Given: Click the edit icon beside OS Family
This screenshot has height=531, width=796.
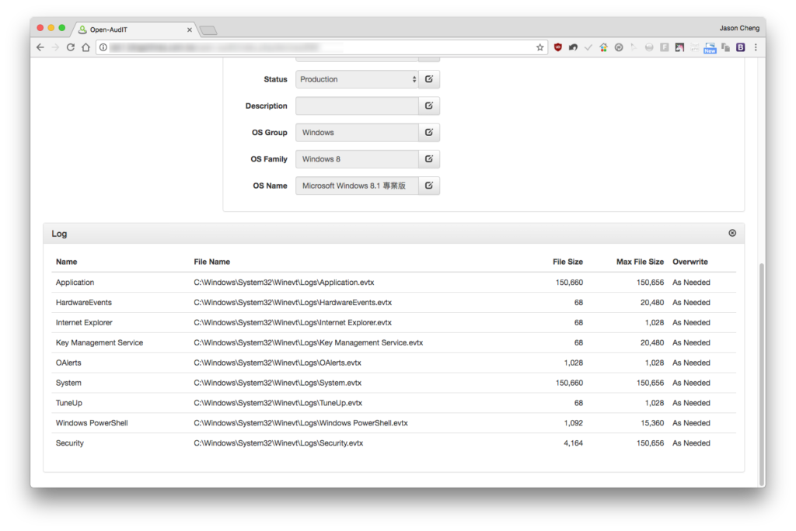Looking at the screenshot, I should (x=429, y=159).
